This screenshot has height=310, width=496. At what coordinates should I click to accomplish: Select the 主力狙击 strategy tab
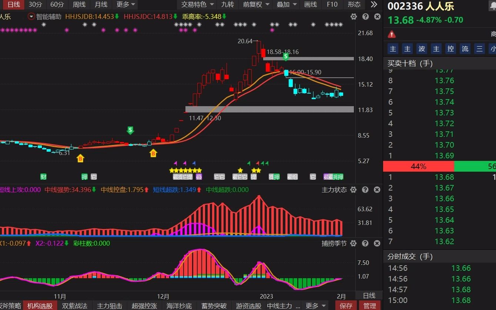[x=109, y=306]
